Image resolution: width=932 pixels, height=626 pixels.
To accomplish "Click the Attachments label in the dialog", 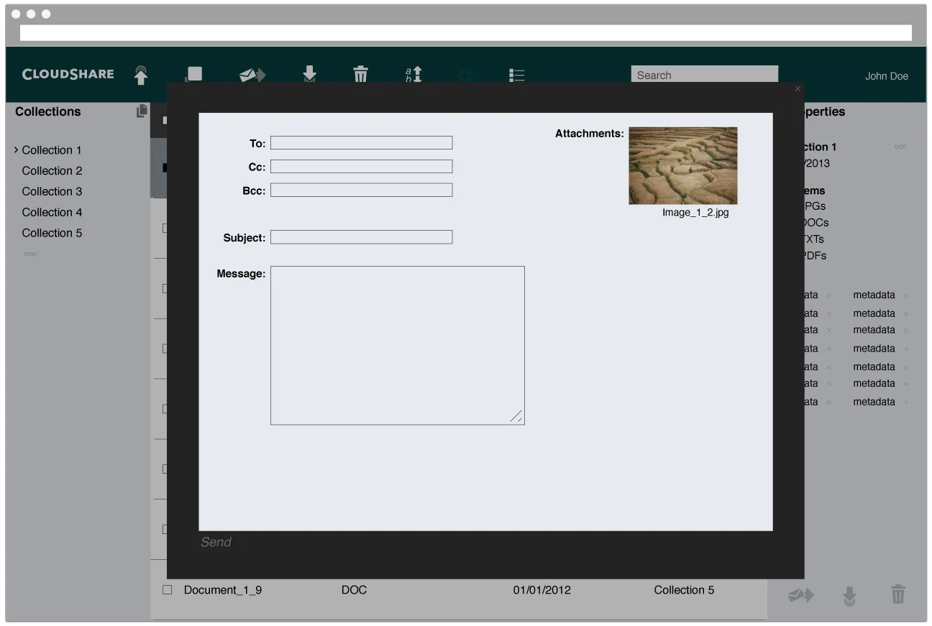I will click(x=590, y=134).
